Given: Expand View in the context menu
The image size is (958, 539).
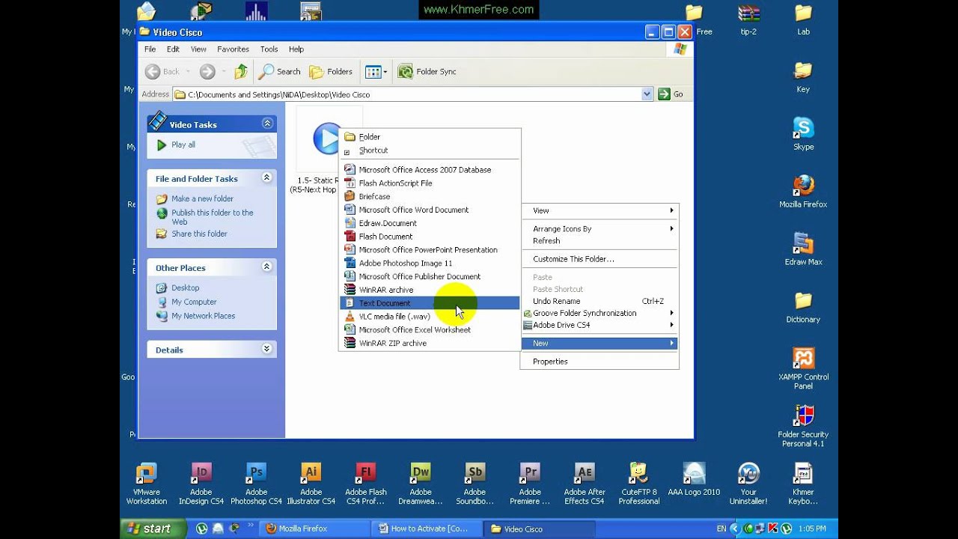Looking at the screenshot, I should 599,211.
